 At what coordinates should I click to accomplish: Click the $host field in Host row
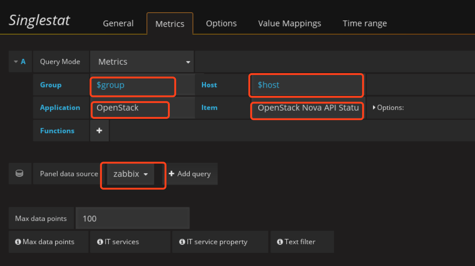(x=306, y=85)
